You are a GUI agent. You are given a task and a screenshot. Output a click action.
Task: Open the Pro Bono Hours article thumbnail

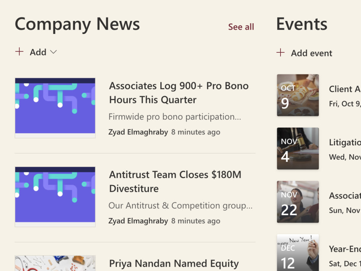55,108
